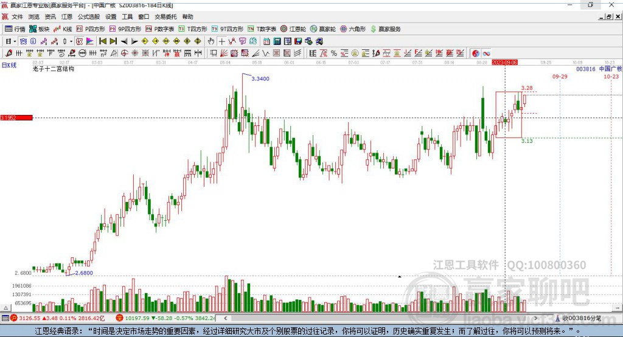This screenshot has width=623, height=337.
Task: Open the 设置 menu
Action: (111, 16)
